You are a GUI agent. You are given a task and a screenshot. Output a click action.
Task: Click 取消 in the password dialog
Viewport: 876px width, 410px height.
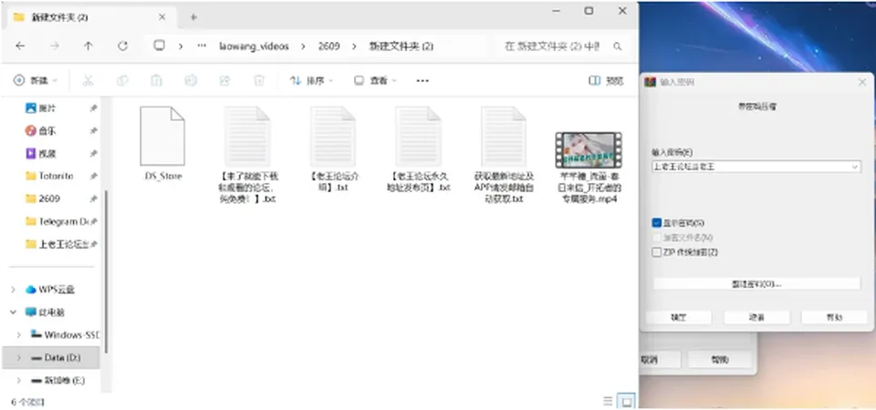756,317
